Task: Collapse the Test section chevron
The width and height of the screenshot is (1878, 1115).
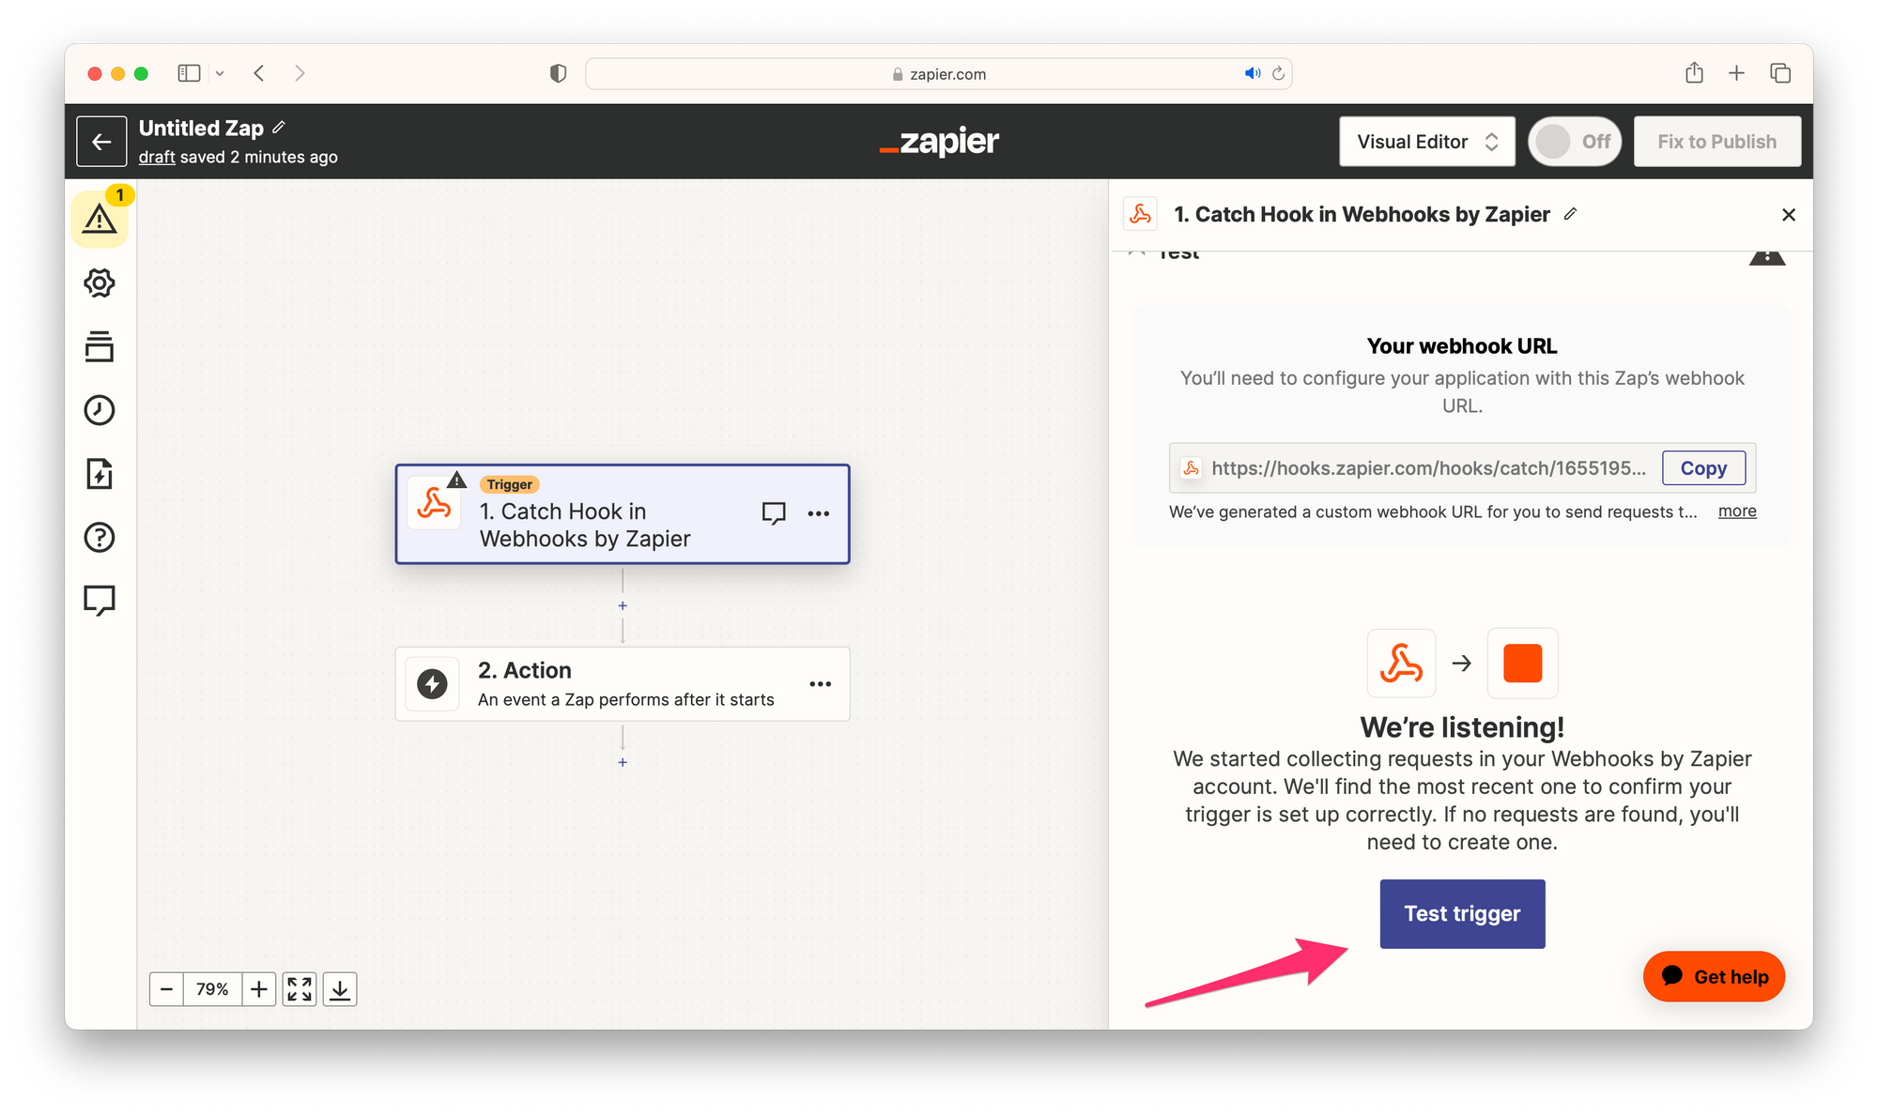Action: [x=1137, y=252]
